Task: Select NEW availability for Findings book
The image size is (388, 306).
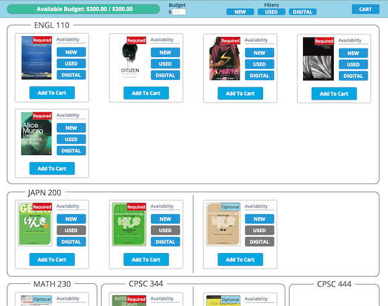Action: (71, 52)
